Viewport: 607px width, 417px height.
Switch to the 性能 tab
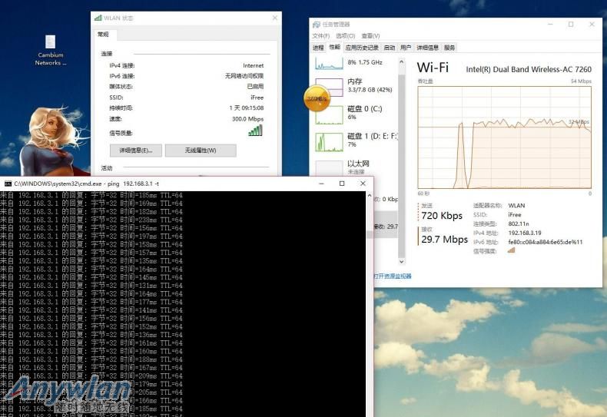click(x=334, y=47)
